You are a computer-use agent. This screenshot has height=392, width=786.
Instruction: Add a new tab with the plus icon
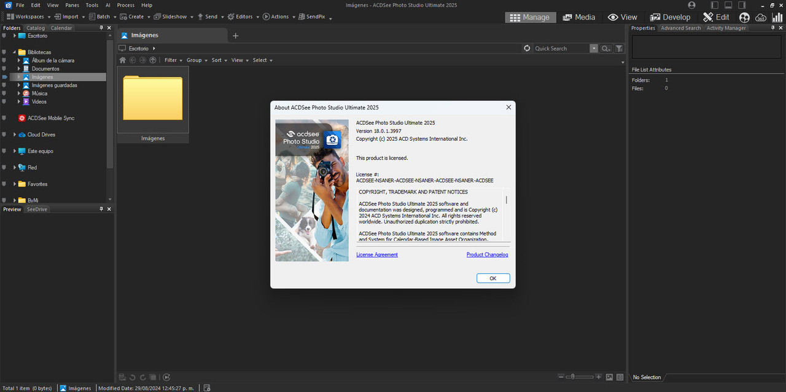235,36
